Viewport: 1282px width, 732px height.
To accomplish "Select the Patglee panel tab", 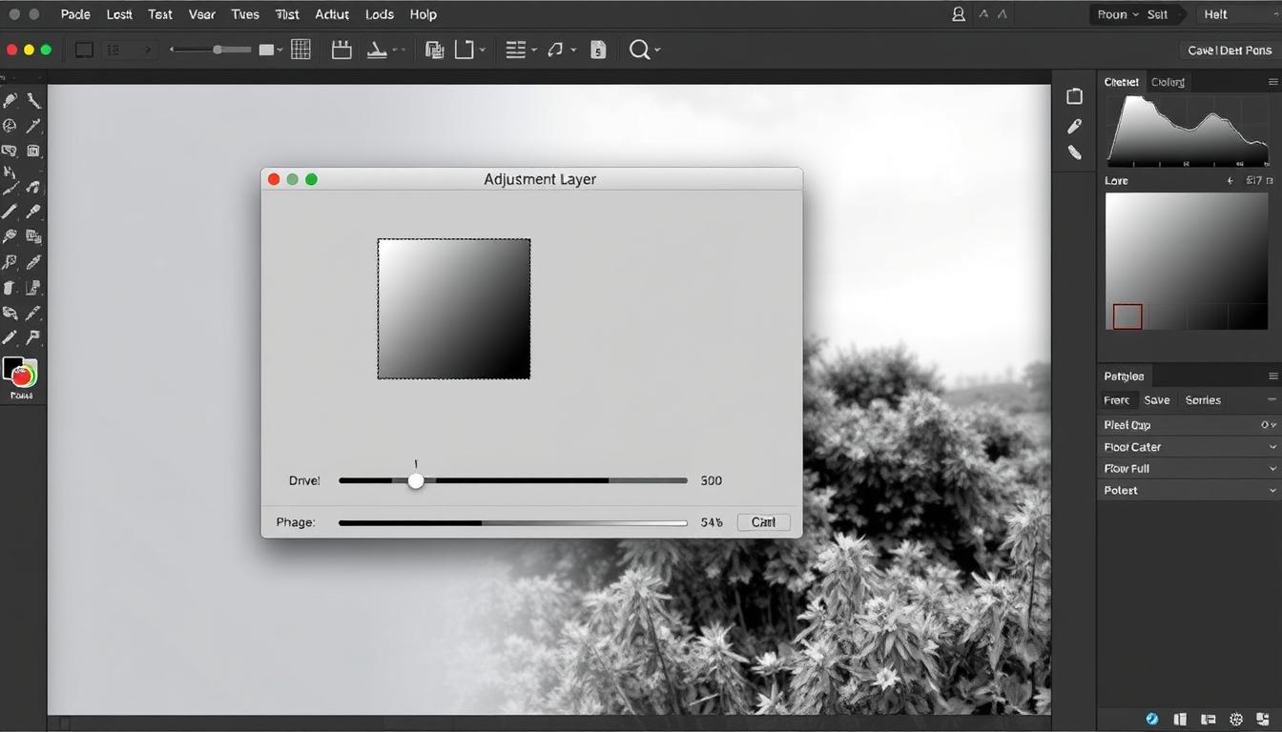I will (1124, 376).
